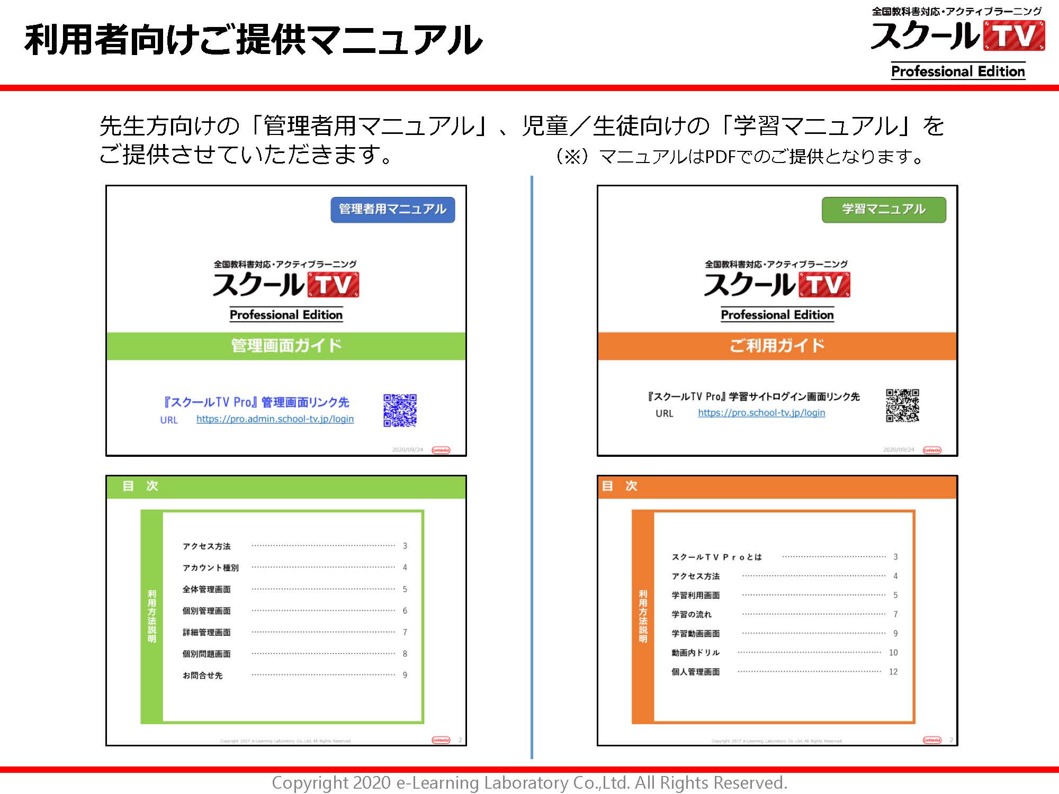This screenshot has height=794, width=1059.
Task: Open the pro.school-tv.jp/login link
Action: point(761,412)
